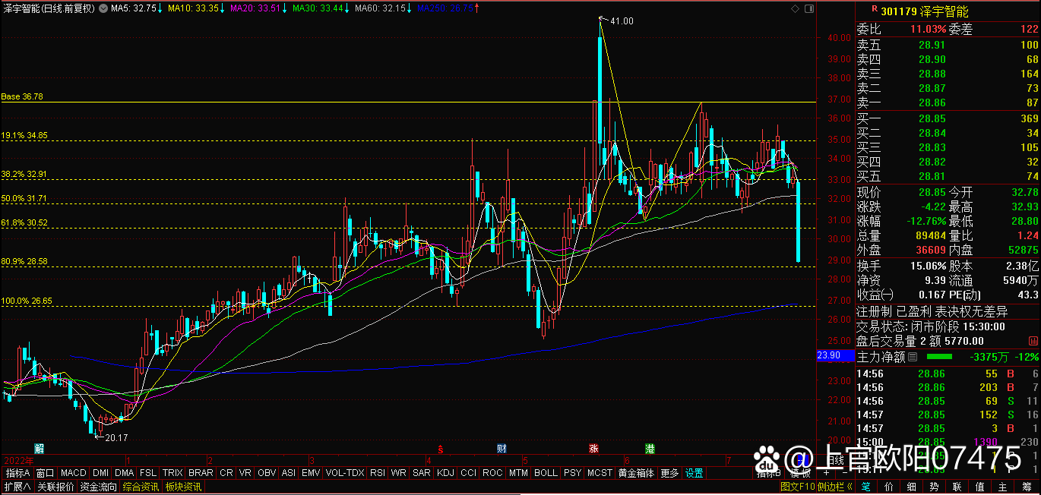Click the 图文F10 link
Image resolution: width=1041 pixels, height=495 pixels.
(x=798, y=487)
